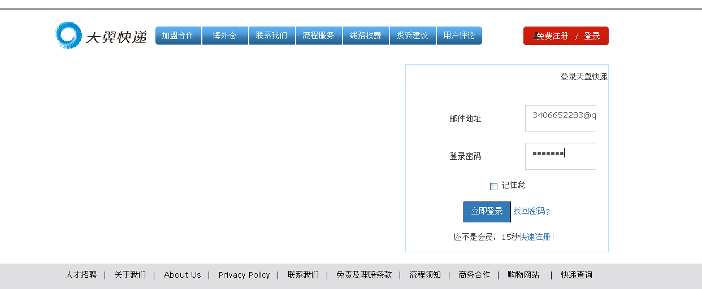Image resolution: width=702 pixels, height=289 pixels.
Task: Select the 流程服务 navigation item
Action: pyautogui.click(x=319, y=36)
